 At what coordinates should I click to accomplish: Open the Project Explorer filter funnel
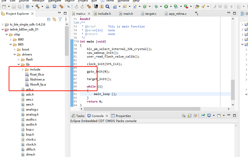click(x=60, y=19)
